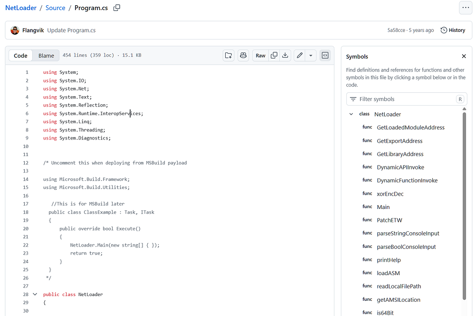This screenshot has height=316, width=475.
Task: View the Raw file
Action: pos(260,55)
